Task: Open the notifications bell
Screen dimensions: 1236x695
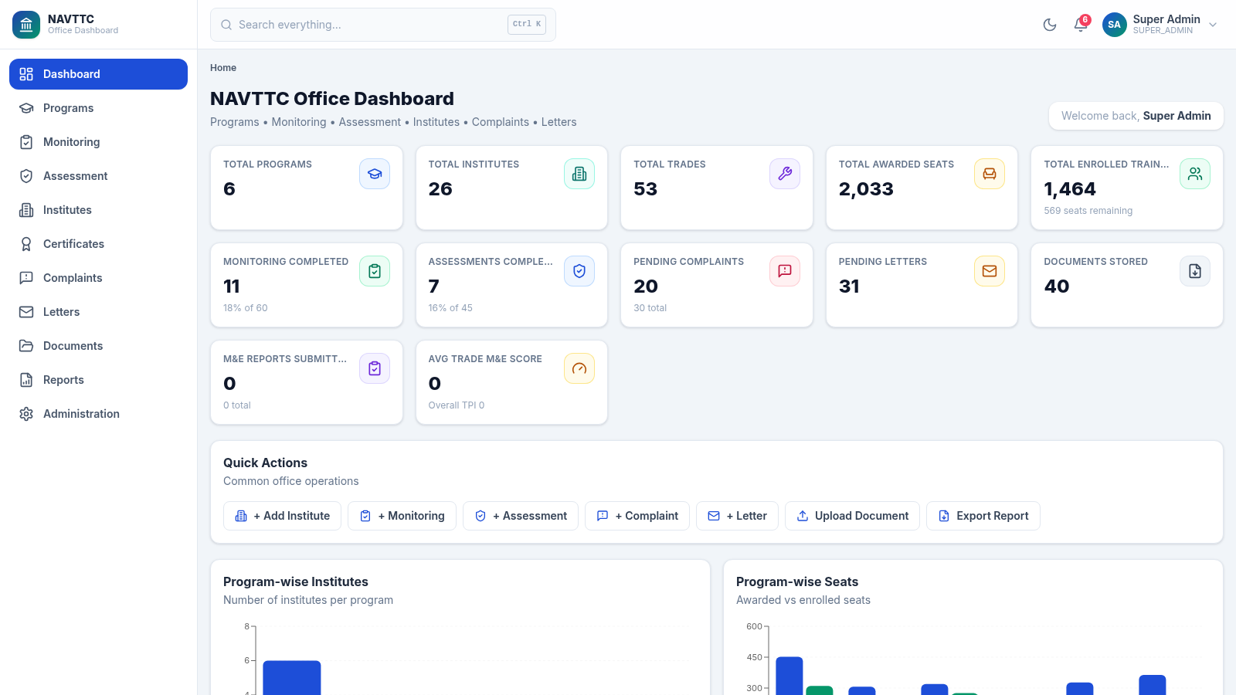Action: pyautogui.click(x=1081, y=25)
